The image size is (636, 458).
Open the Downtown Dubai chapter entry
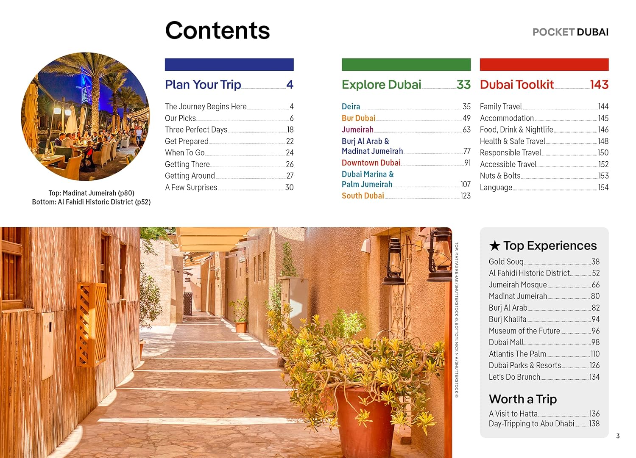[x=371, y=163]
